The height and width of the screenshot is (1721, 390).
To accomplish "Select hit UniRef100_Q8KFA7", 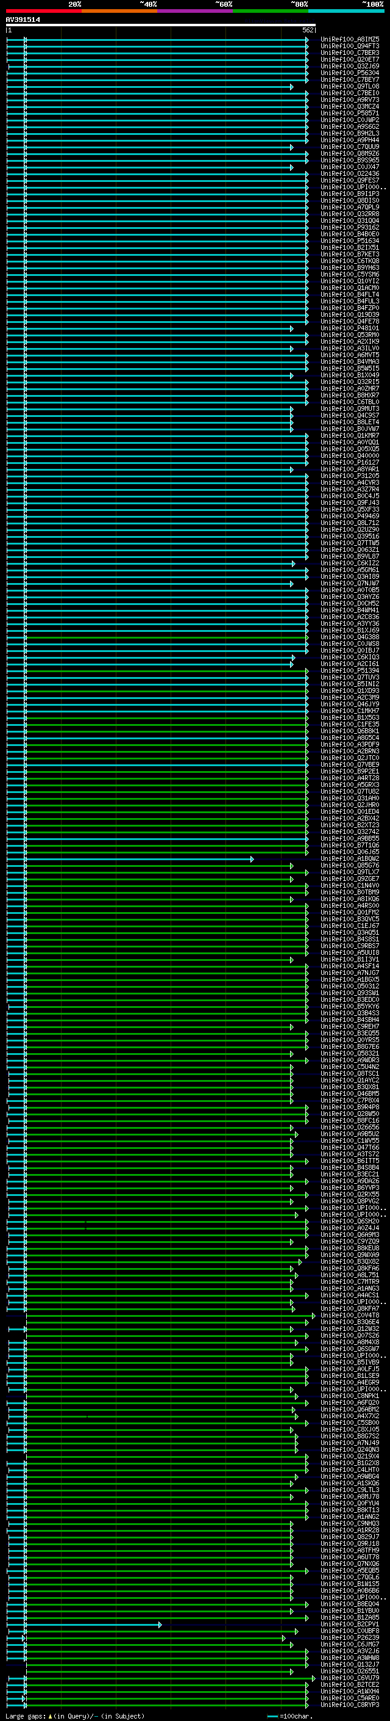I will tap(350, 1308).
